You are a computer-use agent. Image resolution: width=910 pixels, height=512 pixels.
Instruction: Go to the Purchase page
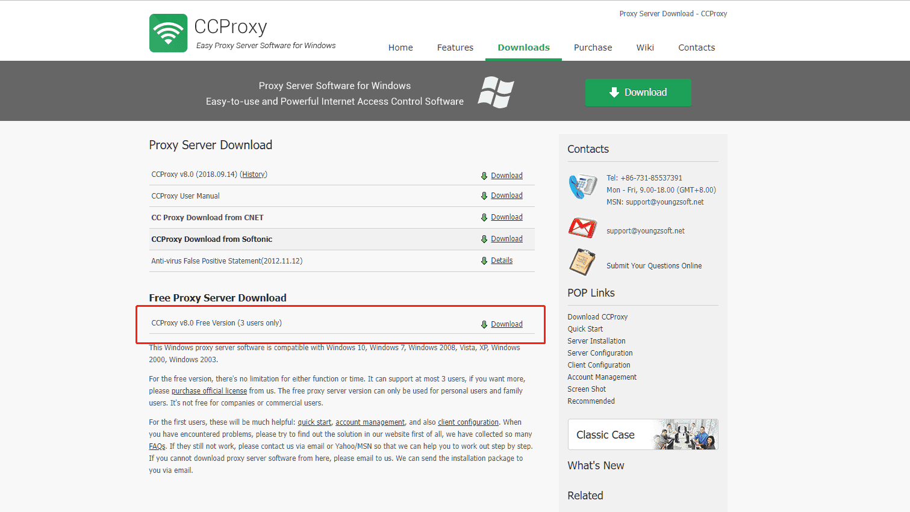[593, 48]
